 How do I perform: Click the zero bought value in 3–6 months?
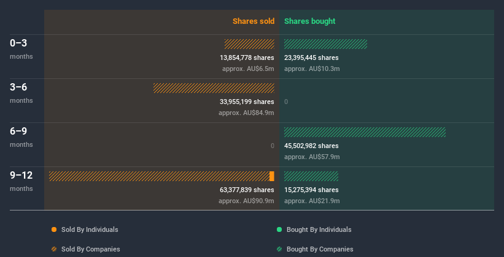point(286,102)
